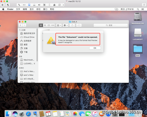Open the 窗口 menu
Screen dimensions: 147x117
pyautogui.click(x=45, y=9)
